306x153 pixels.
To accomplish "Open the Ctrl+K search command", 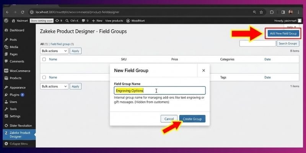I will point(72,21).
